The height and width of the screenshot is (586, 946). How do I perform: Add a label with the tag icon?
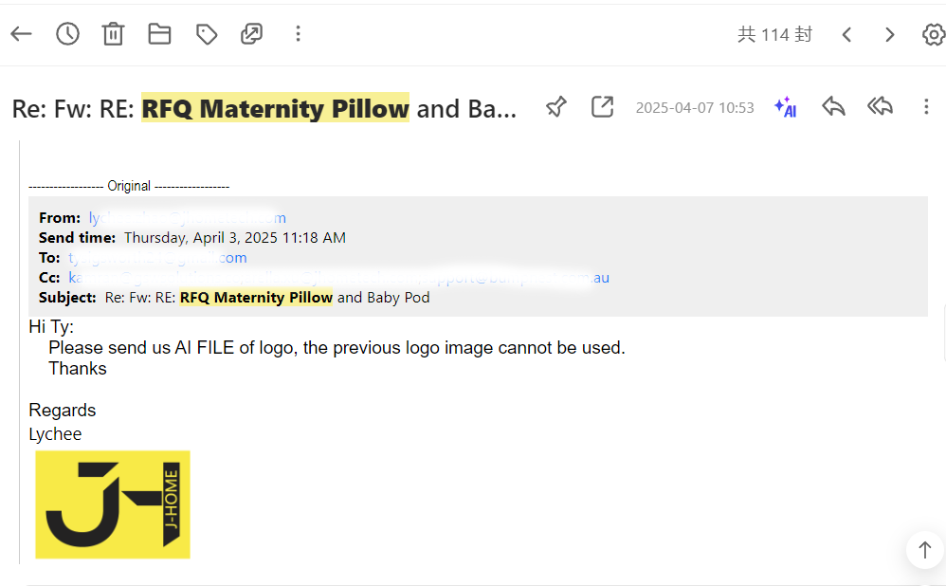(206, 34)
